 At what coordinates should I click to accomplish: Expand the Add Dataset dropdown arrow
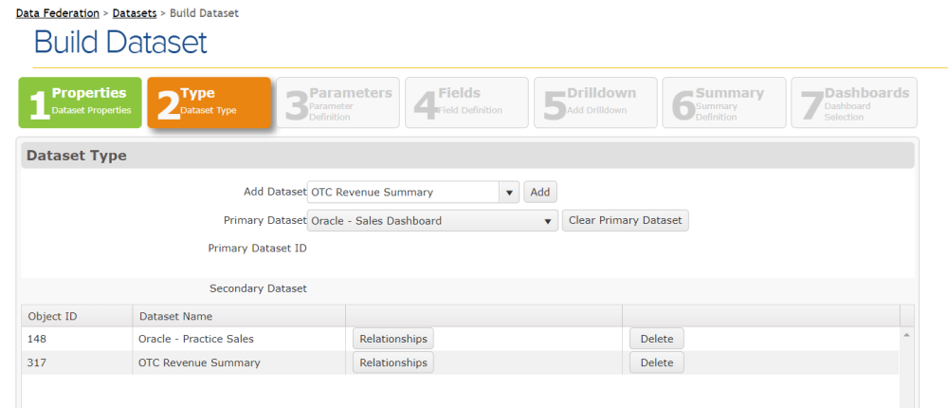click(x=509, y=193)
